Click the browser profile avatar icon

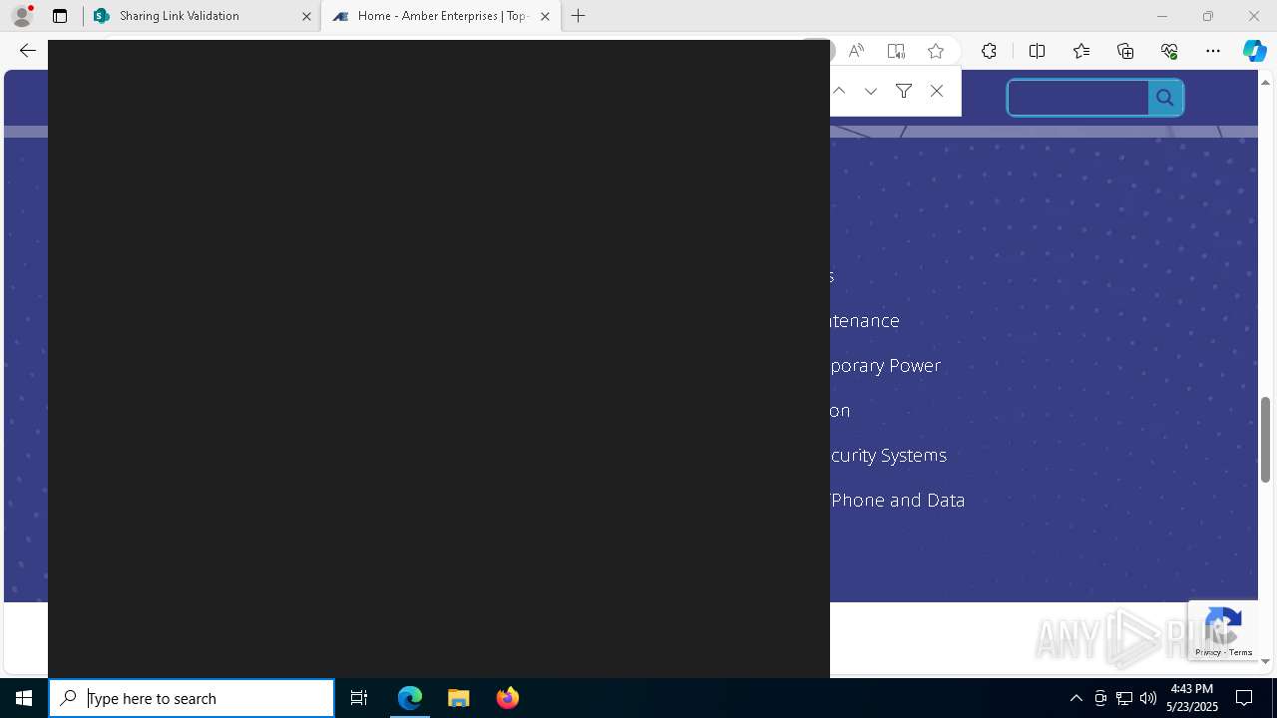21,16
